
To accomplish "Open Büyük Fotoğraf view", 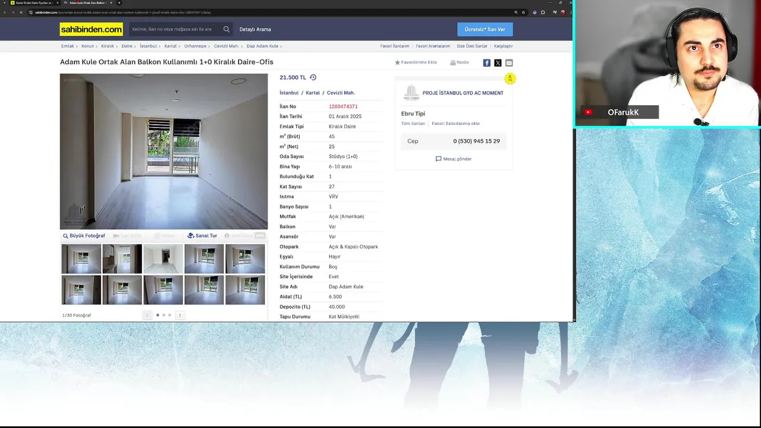I will click(x=84, y=236).
